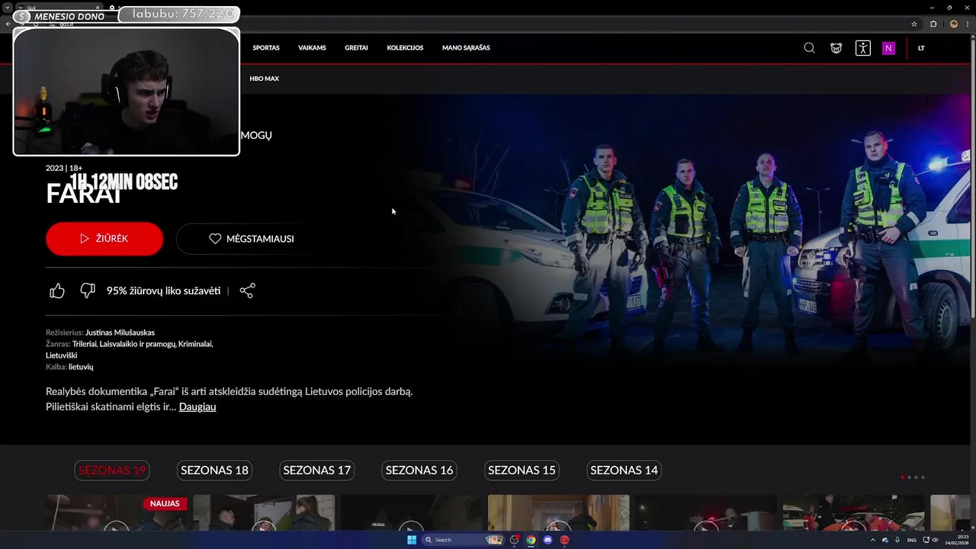
Task: Open the taskbar clock and date
Action: point(956,540)
